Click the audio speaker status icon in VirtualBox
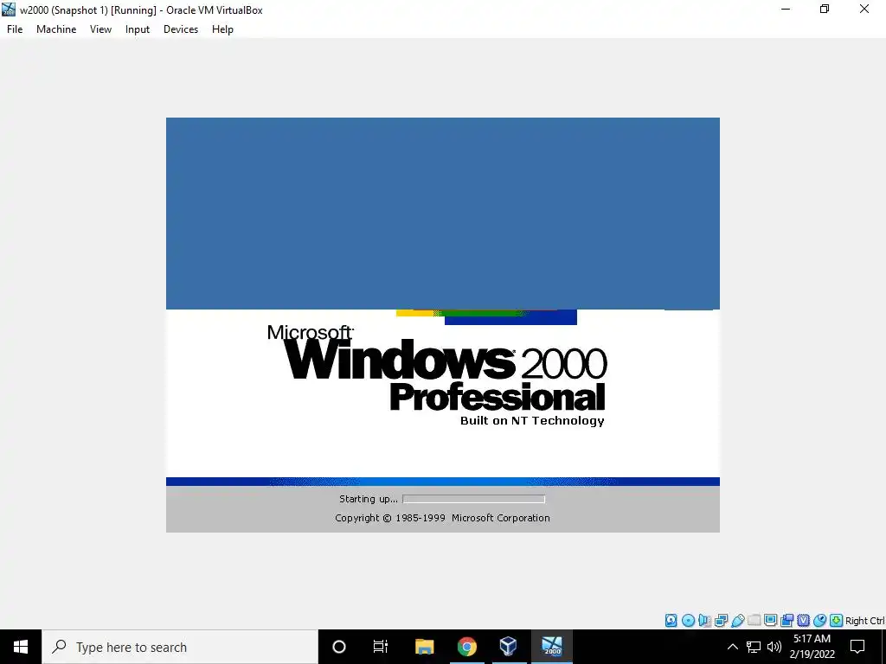Image resolution: width=886 pixels, height=664 pixels. click(x=704, y=621)
